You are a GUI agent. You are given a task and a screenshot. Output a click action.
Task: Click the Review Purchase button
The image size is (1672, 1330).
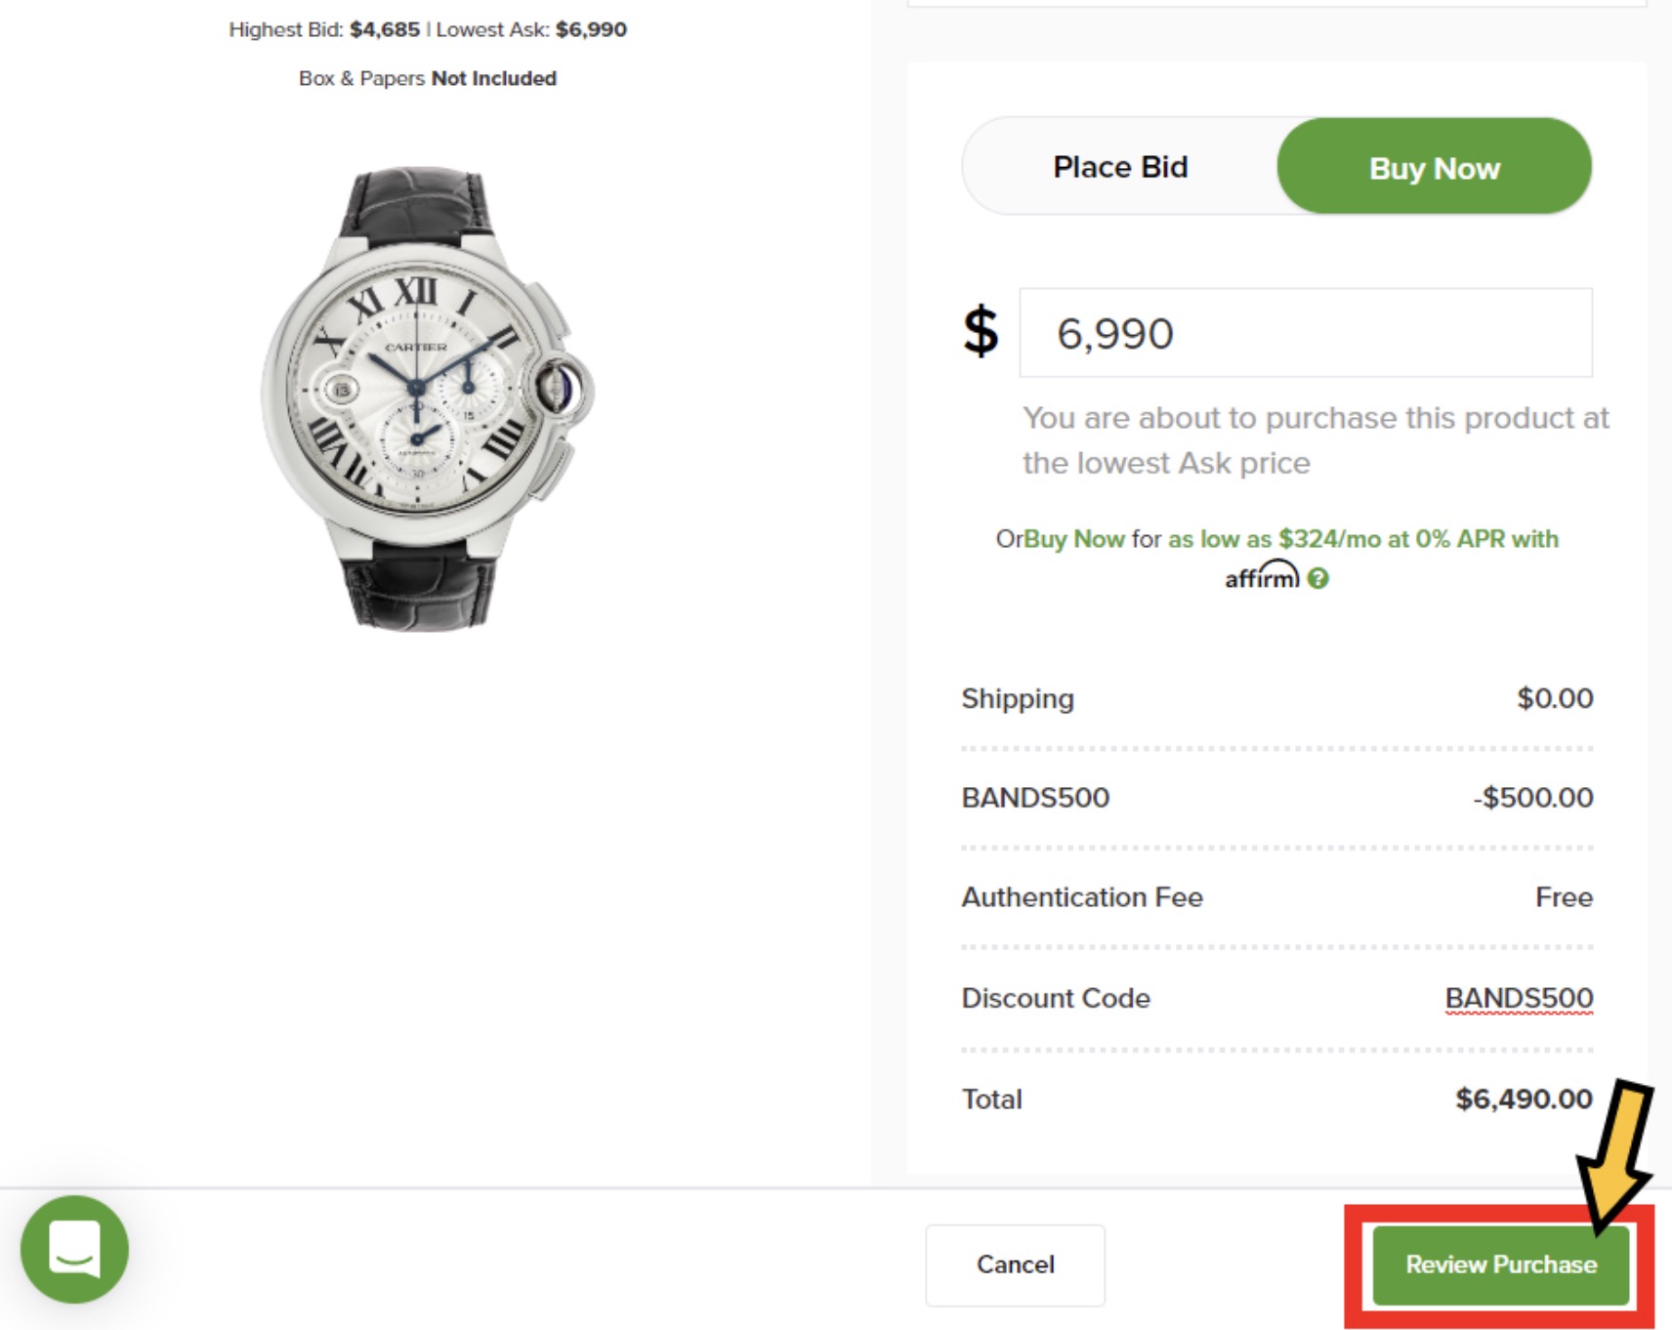pyautogui.click(x=1500, y=1265)
